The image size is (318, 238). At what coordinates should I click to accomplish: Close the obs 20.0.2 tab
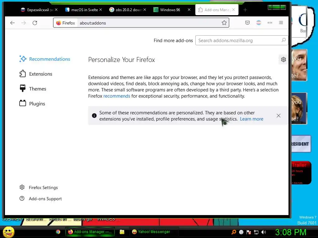pos(145,10)
